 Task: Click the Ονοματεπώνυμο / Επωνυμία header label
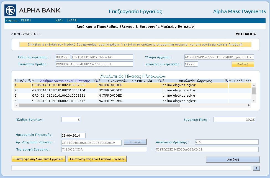130,81
